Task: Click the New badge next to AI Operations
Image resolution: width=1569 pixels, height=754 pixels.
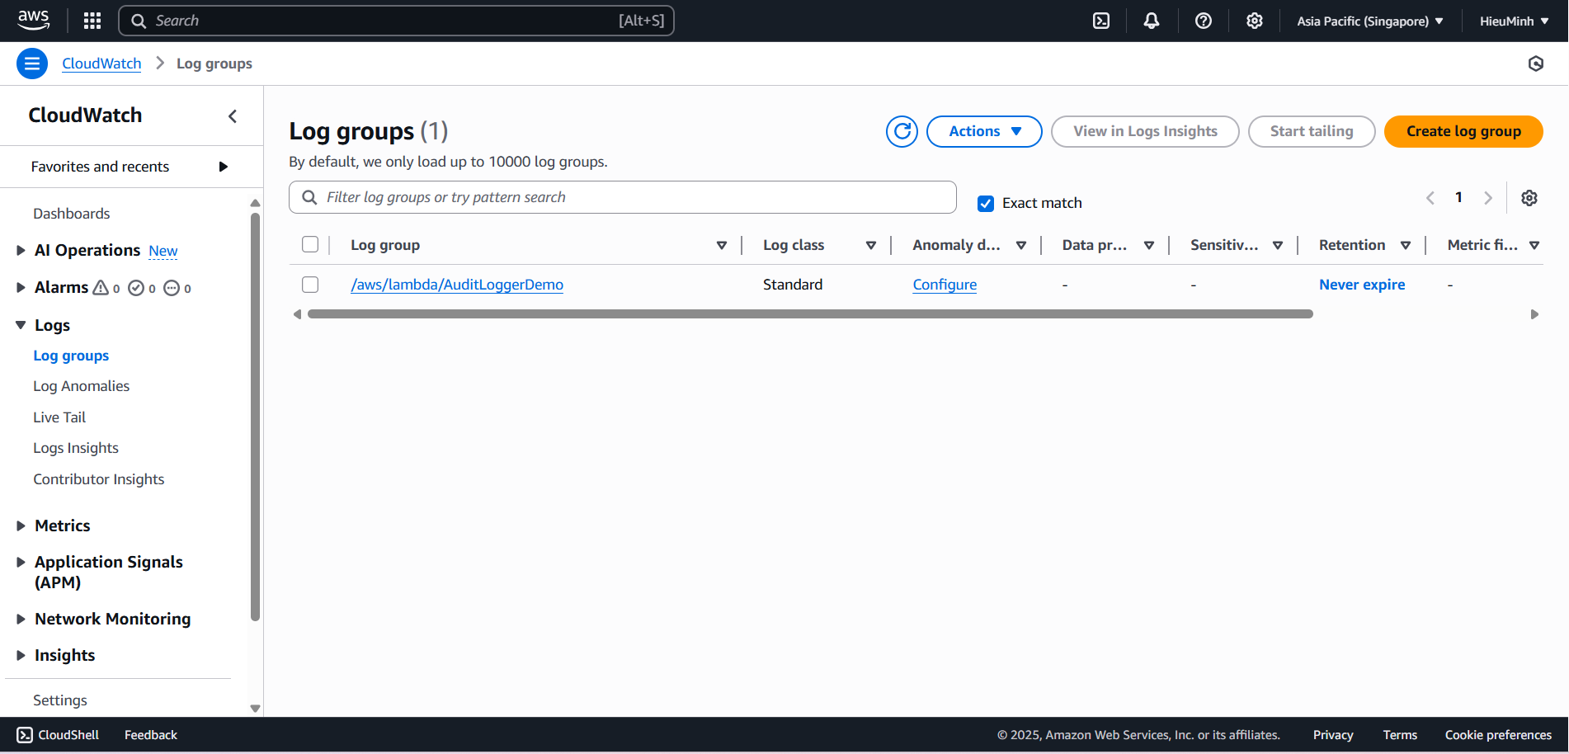Action: [x=163, y=251]
